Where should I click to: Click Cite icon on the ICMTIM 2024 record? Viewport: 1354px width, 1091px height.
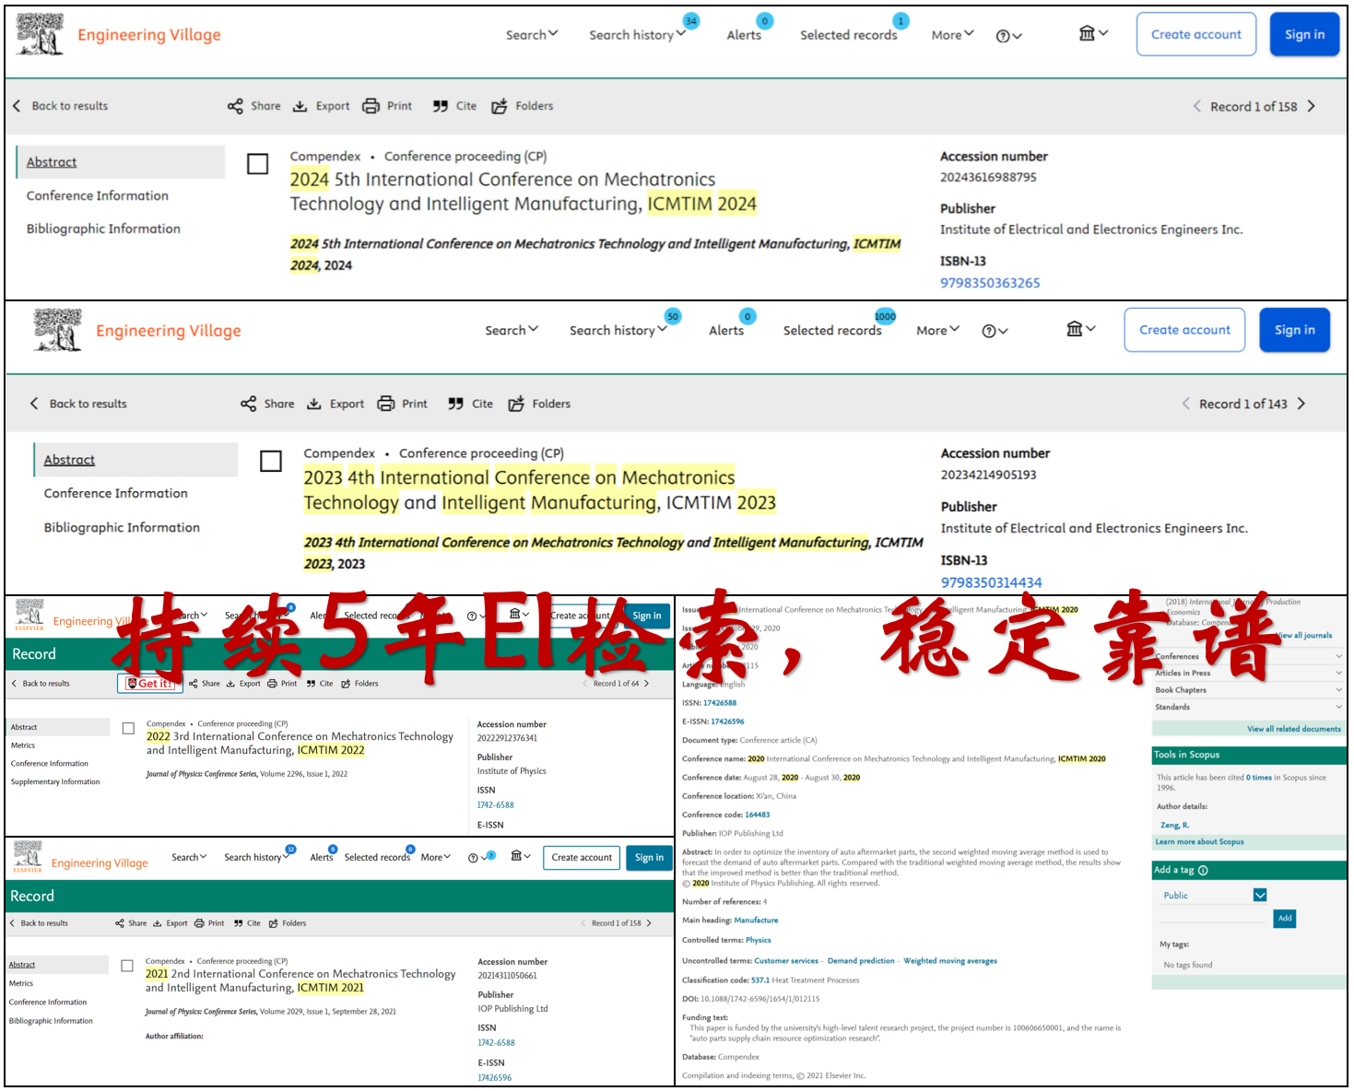(x=441, y=106)
